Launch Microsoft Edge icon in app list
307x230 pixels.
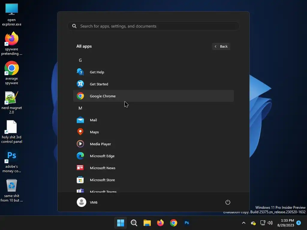(80, 156)
